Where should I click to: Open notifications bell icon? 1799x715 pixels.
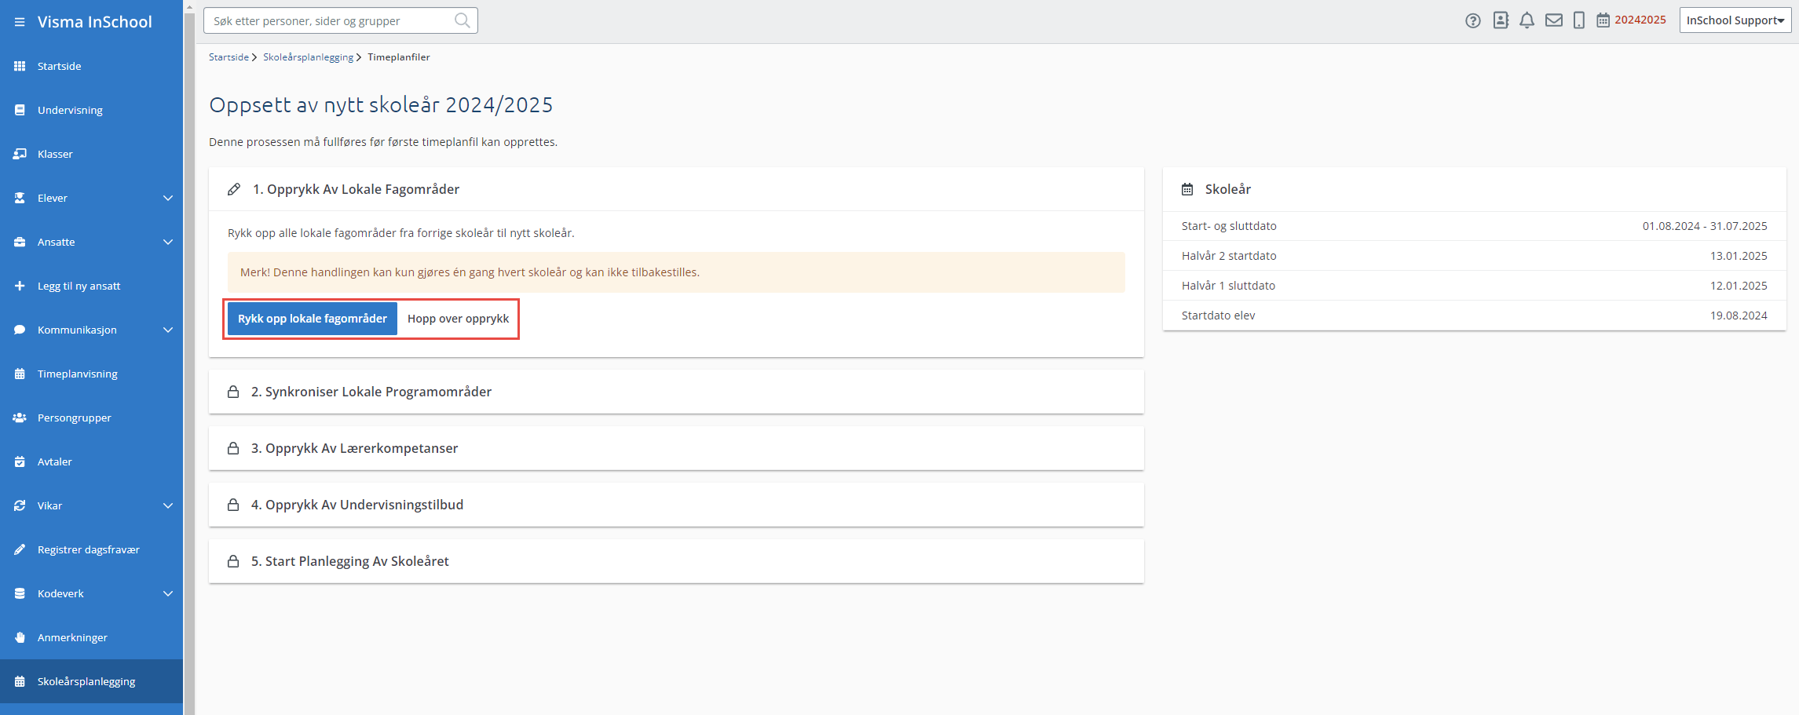pos(1527,20)
